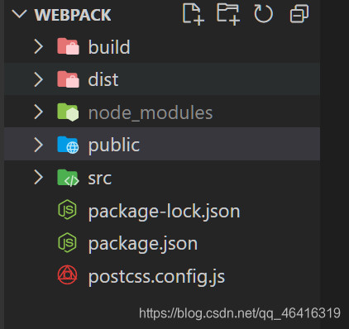The width and height of the screenshot is (349, 329).
Task: Click the blue public folder icon
Action: (x=68, y=145)
